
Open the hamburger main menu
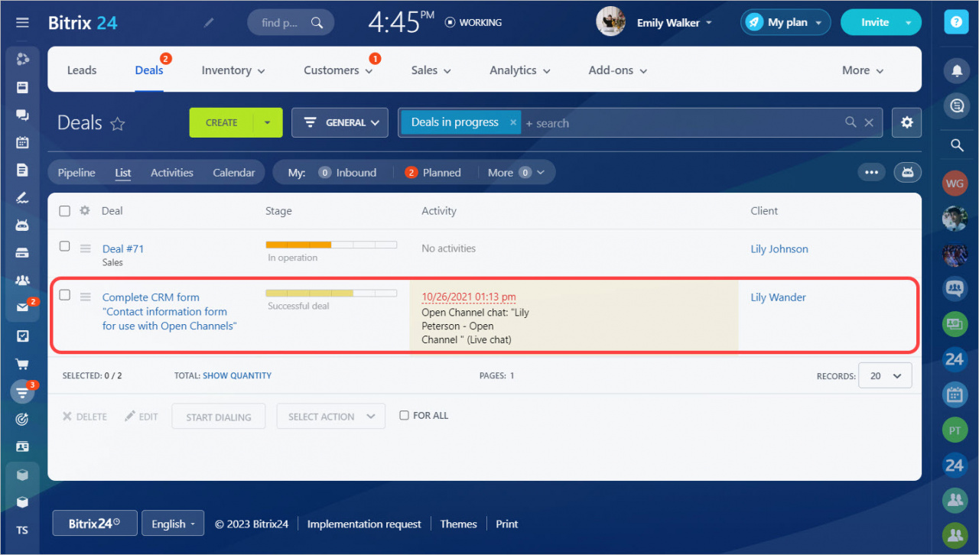(x=22, y=23)
